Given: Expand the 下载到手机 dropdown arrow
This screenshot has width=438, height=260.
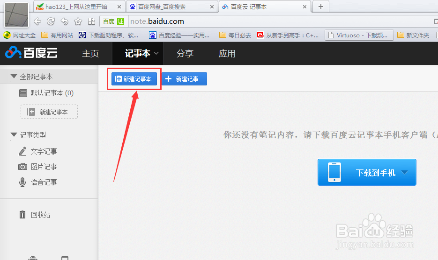Looking at the screenshot, I should click(x=404, y=173).
